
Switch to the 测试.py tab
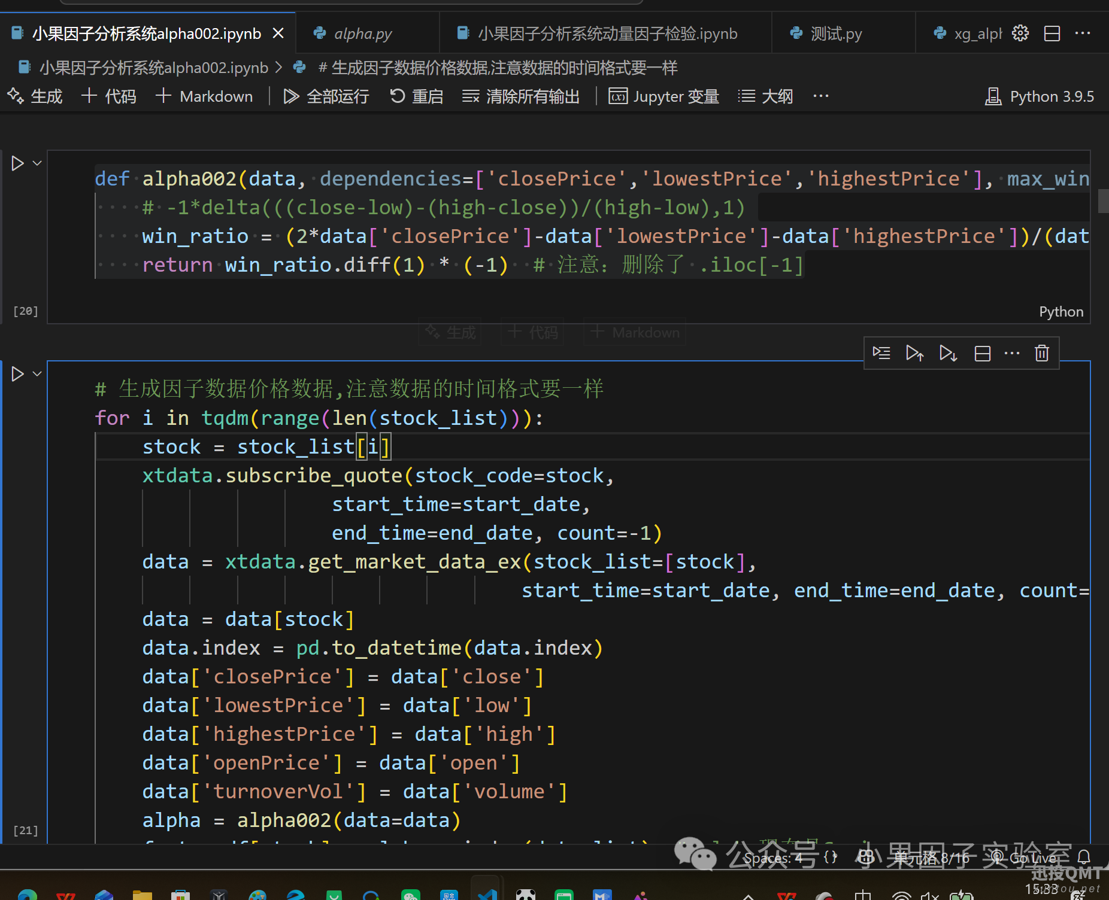(843, 34)
